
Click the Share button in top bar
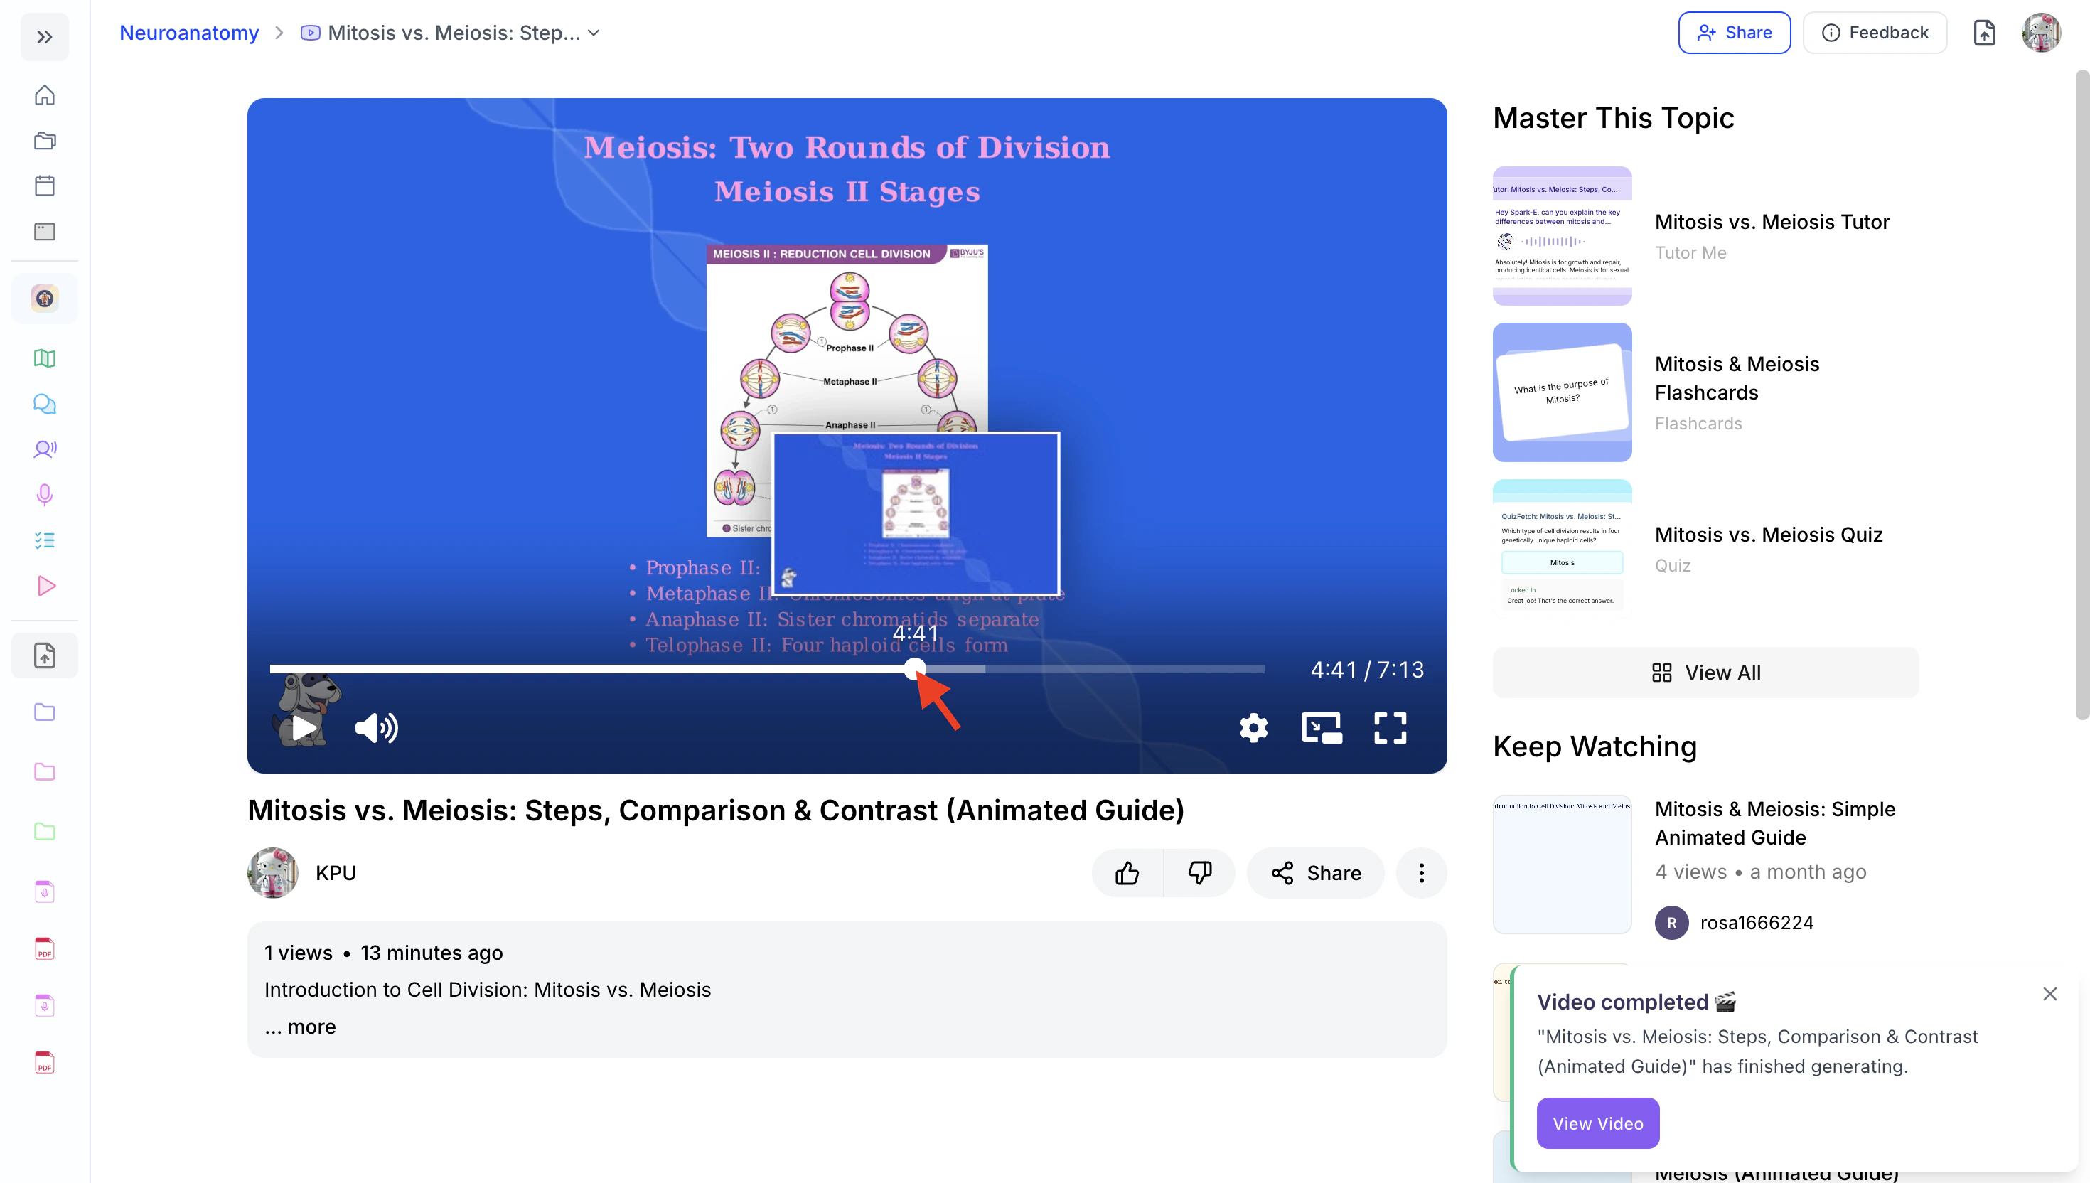(x=1735, y=33)
